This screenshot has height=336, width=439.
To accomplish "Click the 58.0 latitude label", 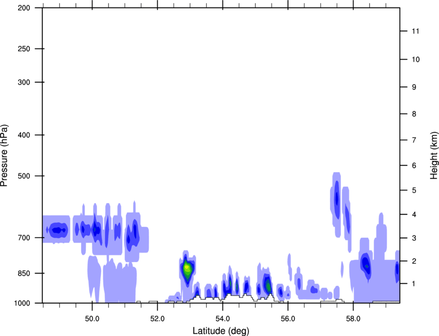I will click(353, 319).
